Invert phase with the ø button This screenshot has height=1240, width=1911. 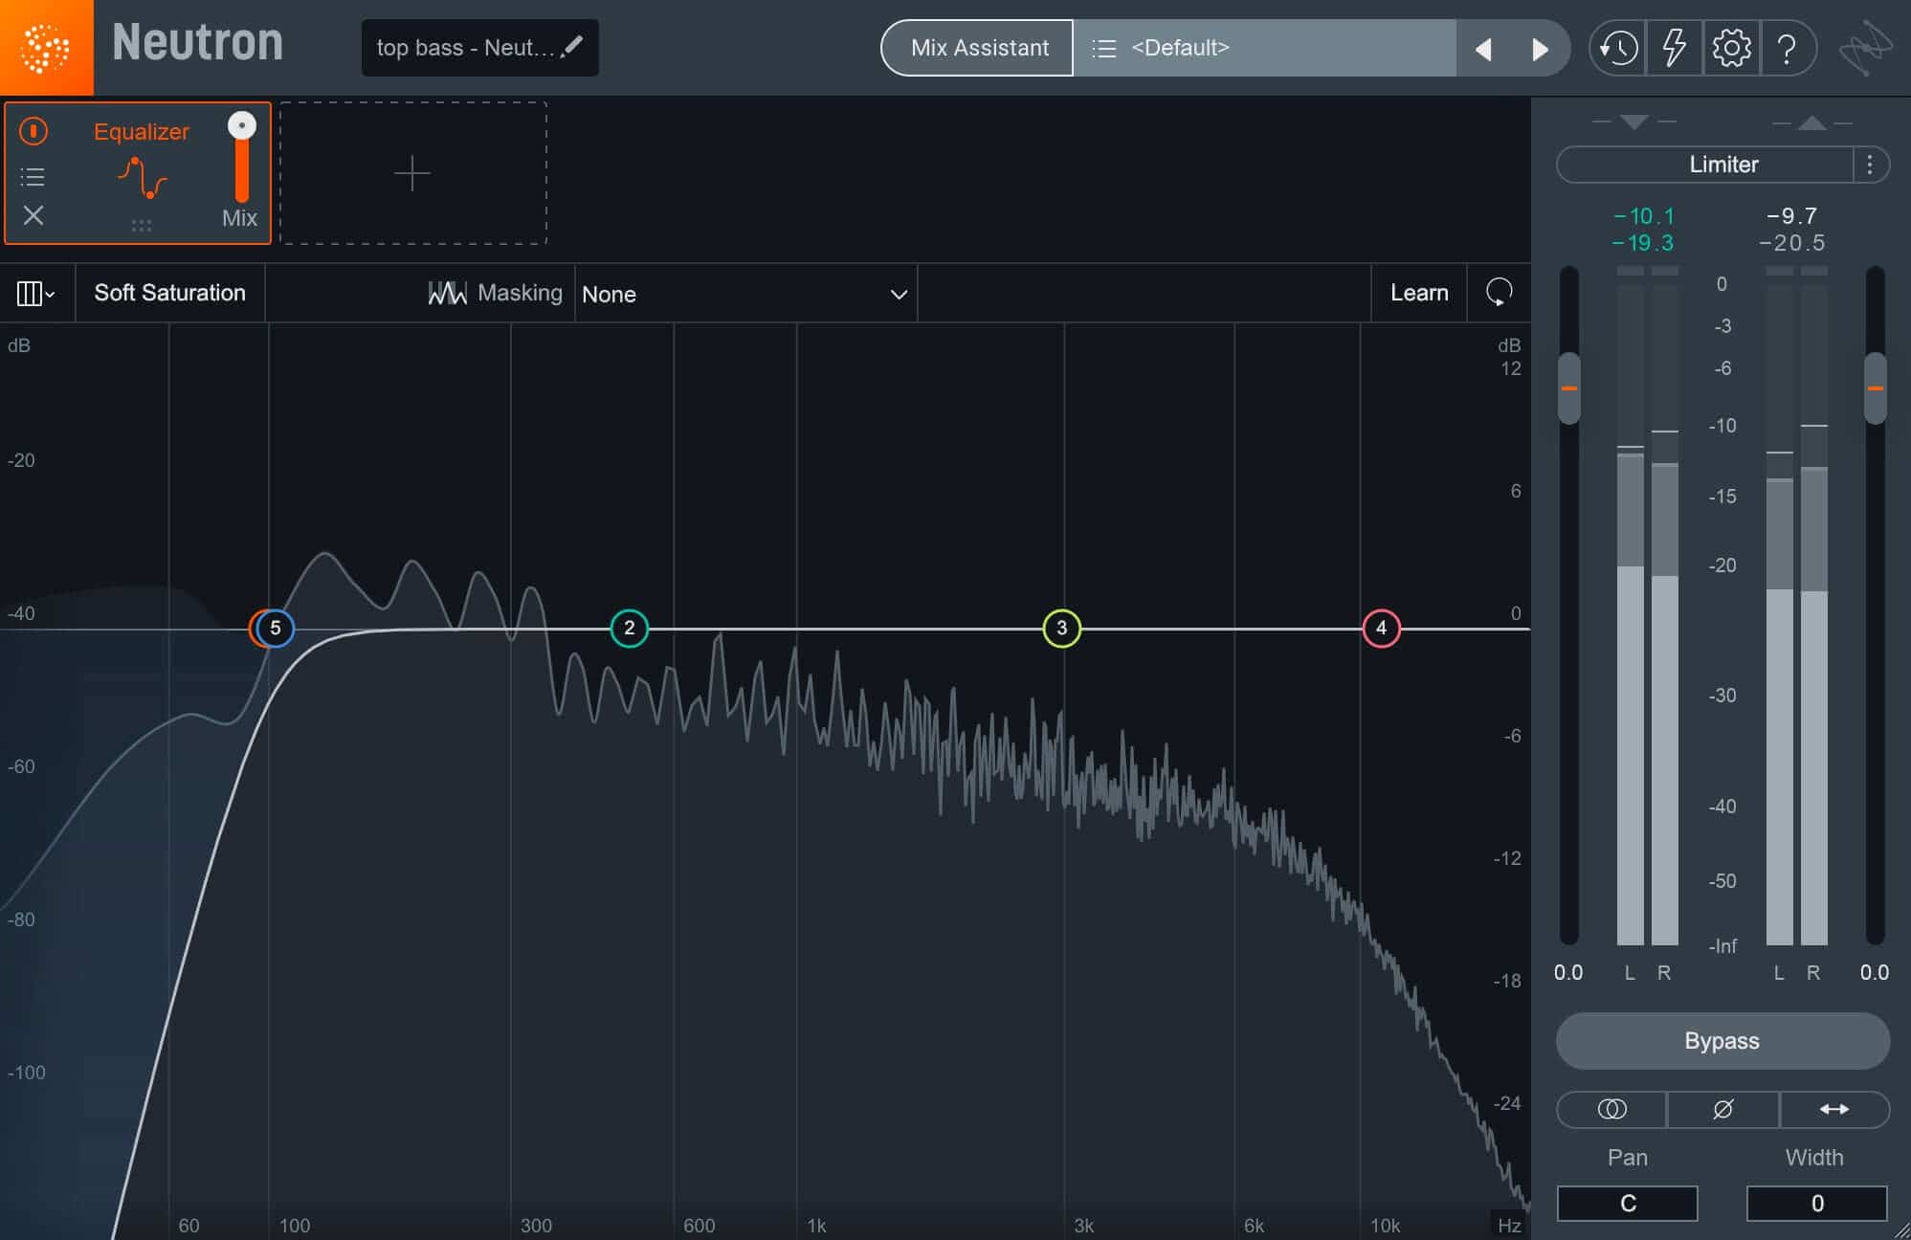1722,1109
